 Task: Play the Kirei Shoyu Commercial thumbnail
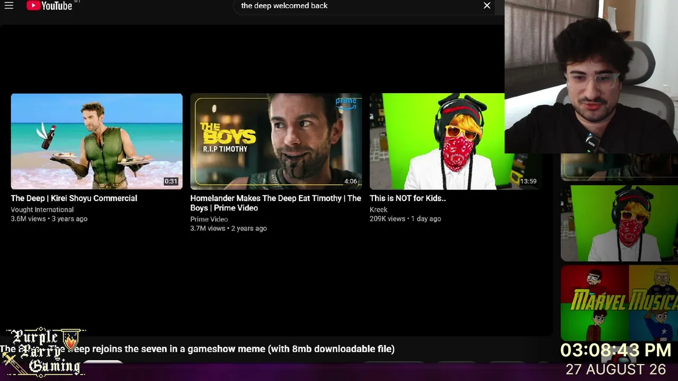coord(96,141)
